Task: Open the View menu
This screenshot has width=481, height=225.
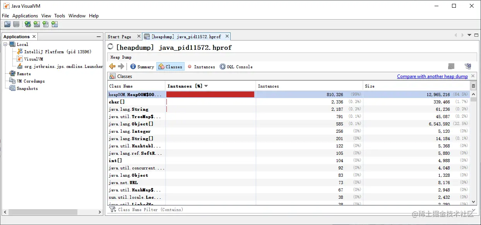Action: pos(46,16)
